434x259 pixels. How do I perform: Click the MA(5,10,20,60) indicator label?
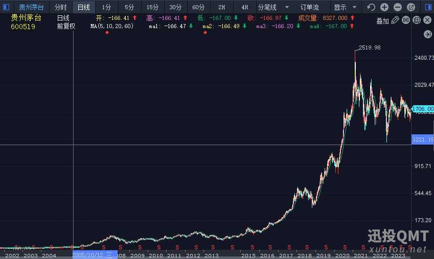pos(112,26)
